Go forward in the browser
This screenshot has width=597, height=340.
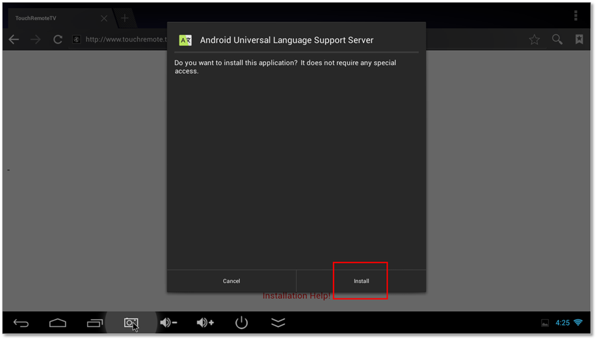tap(35, 39)
